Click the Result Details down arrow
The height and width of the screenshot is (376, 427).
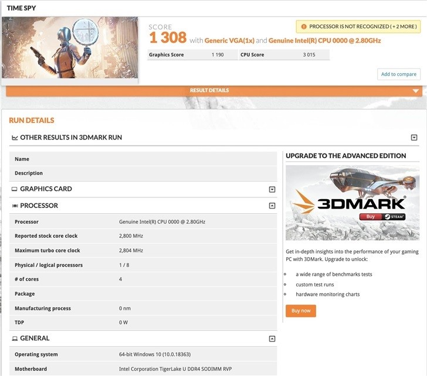pos(415,91)
